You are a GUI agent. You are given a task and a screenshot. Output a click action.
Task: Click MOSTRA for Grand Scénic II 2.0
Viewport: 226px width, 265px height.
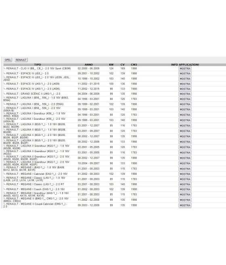[185, 94]
